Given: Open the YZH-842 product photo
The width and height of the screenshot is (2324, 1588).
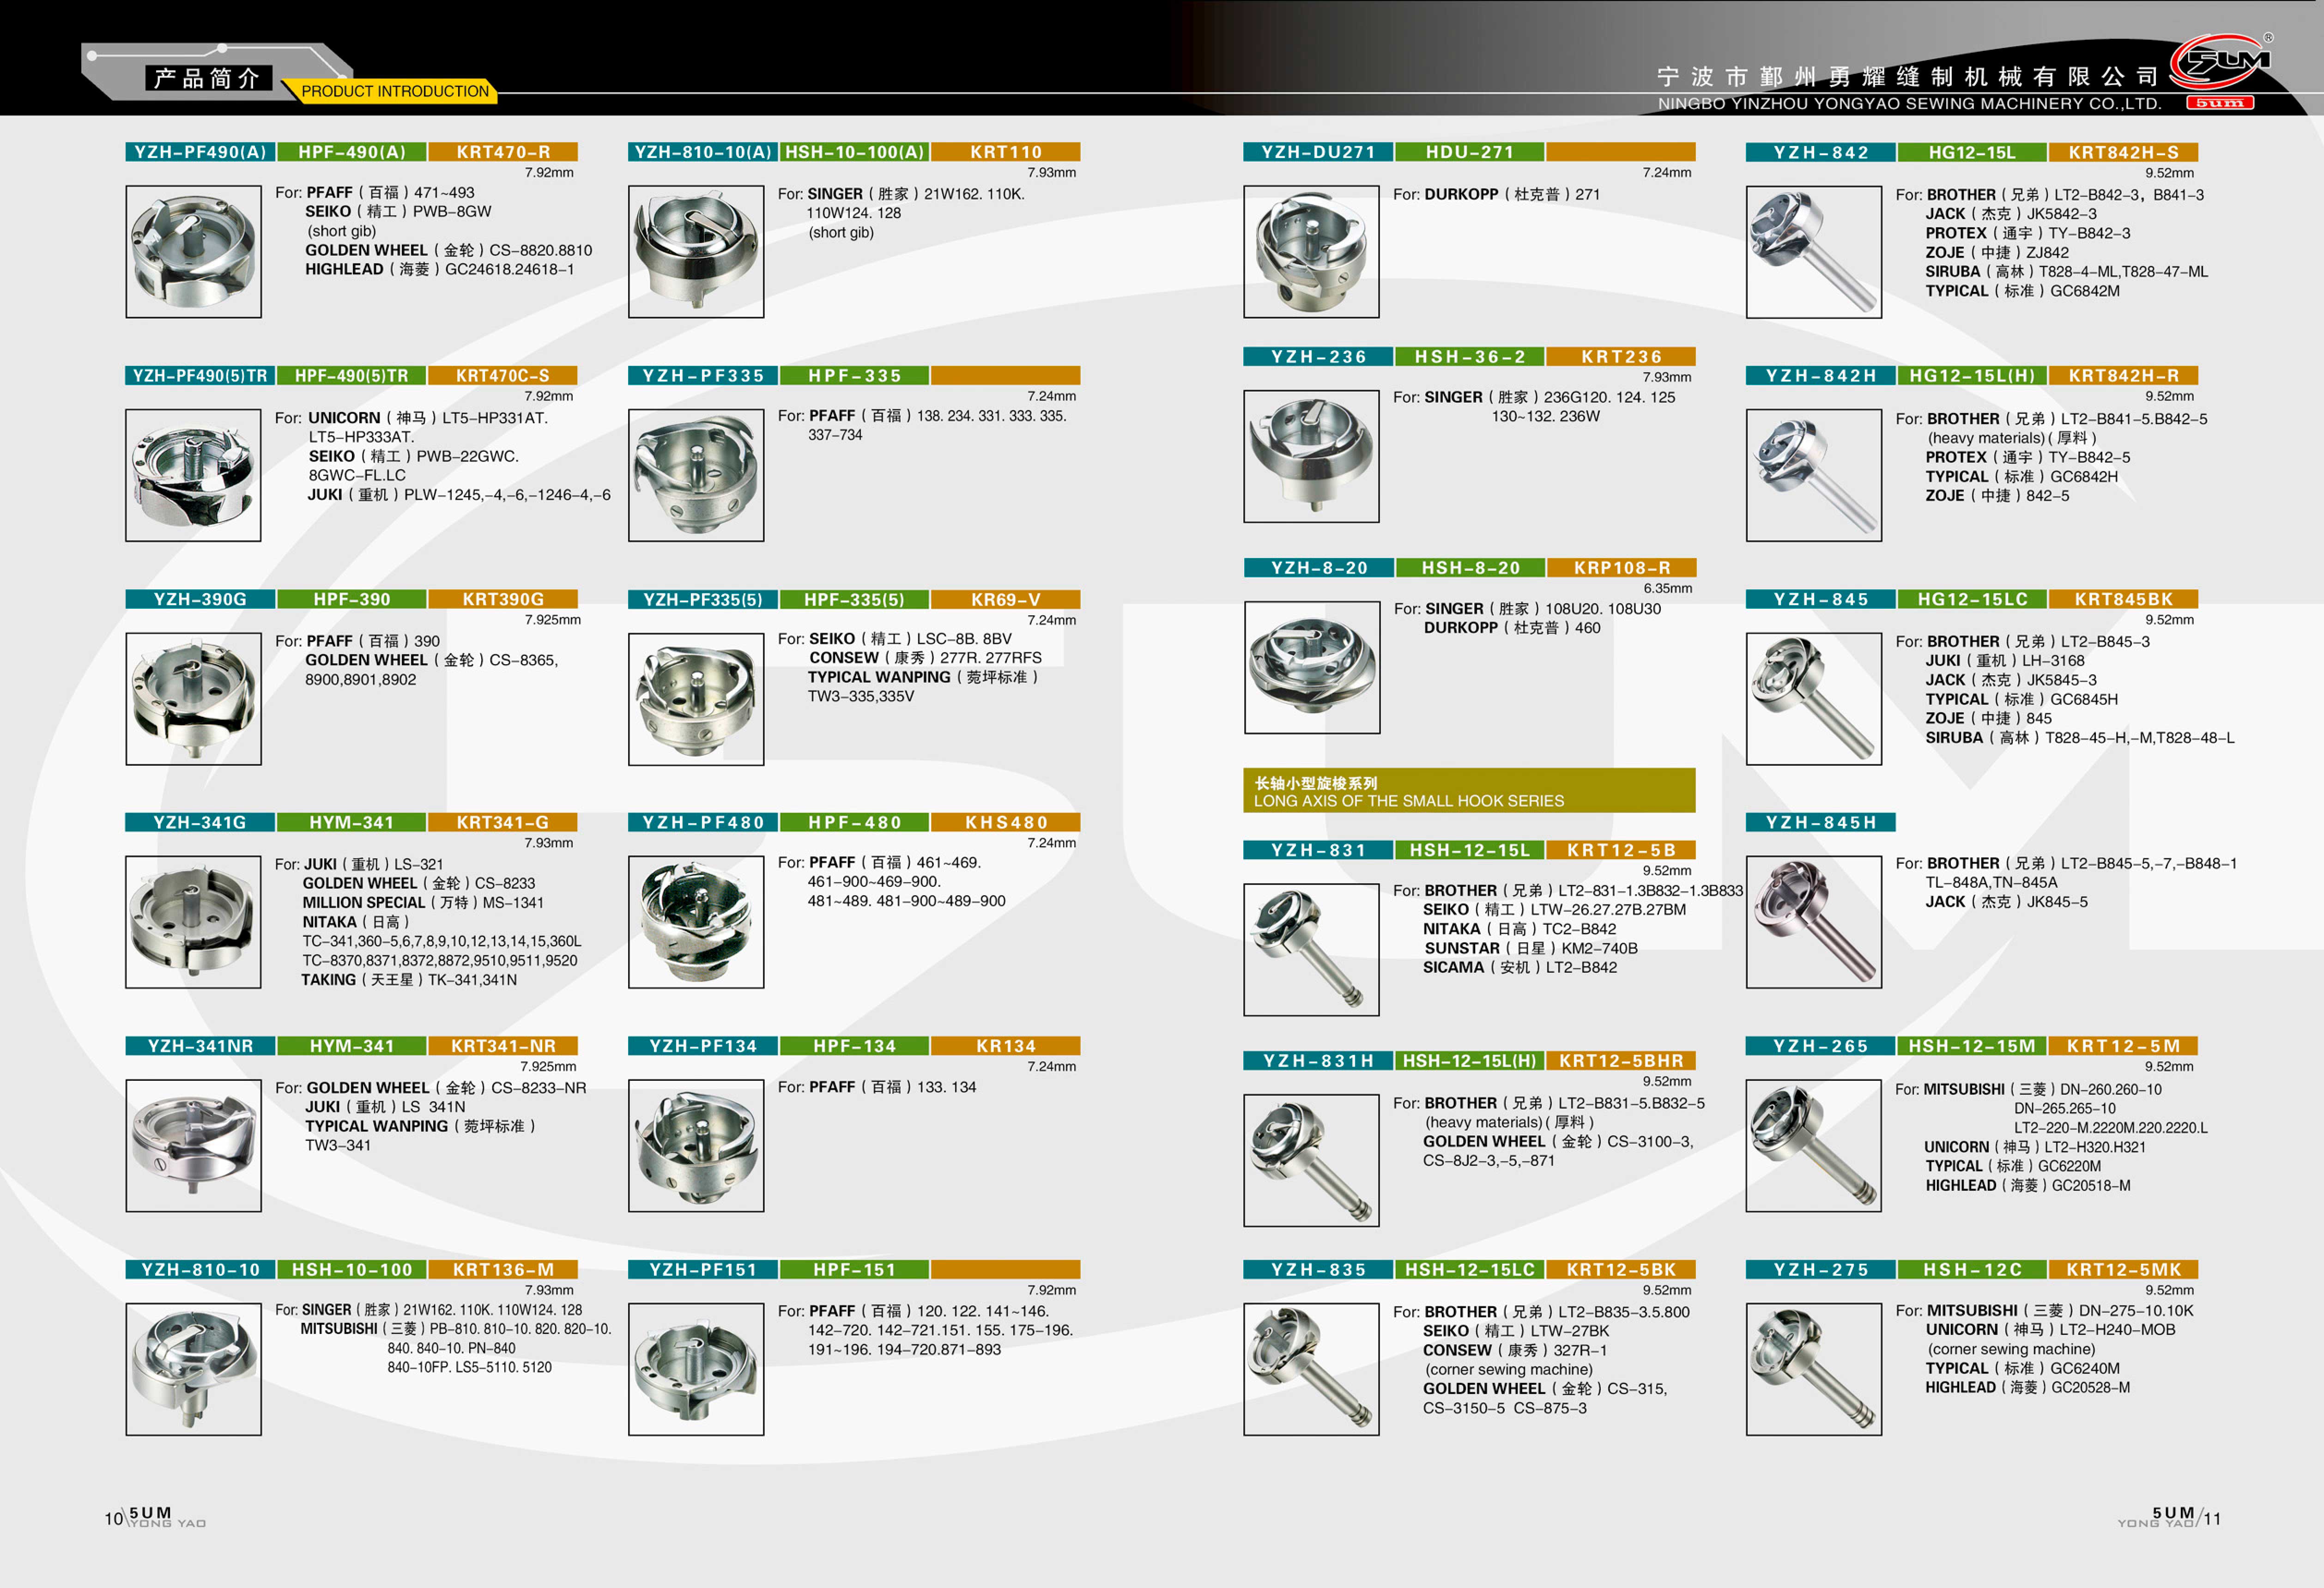Looking at the screenshot, I should point(1814,252).
